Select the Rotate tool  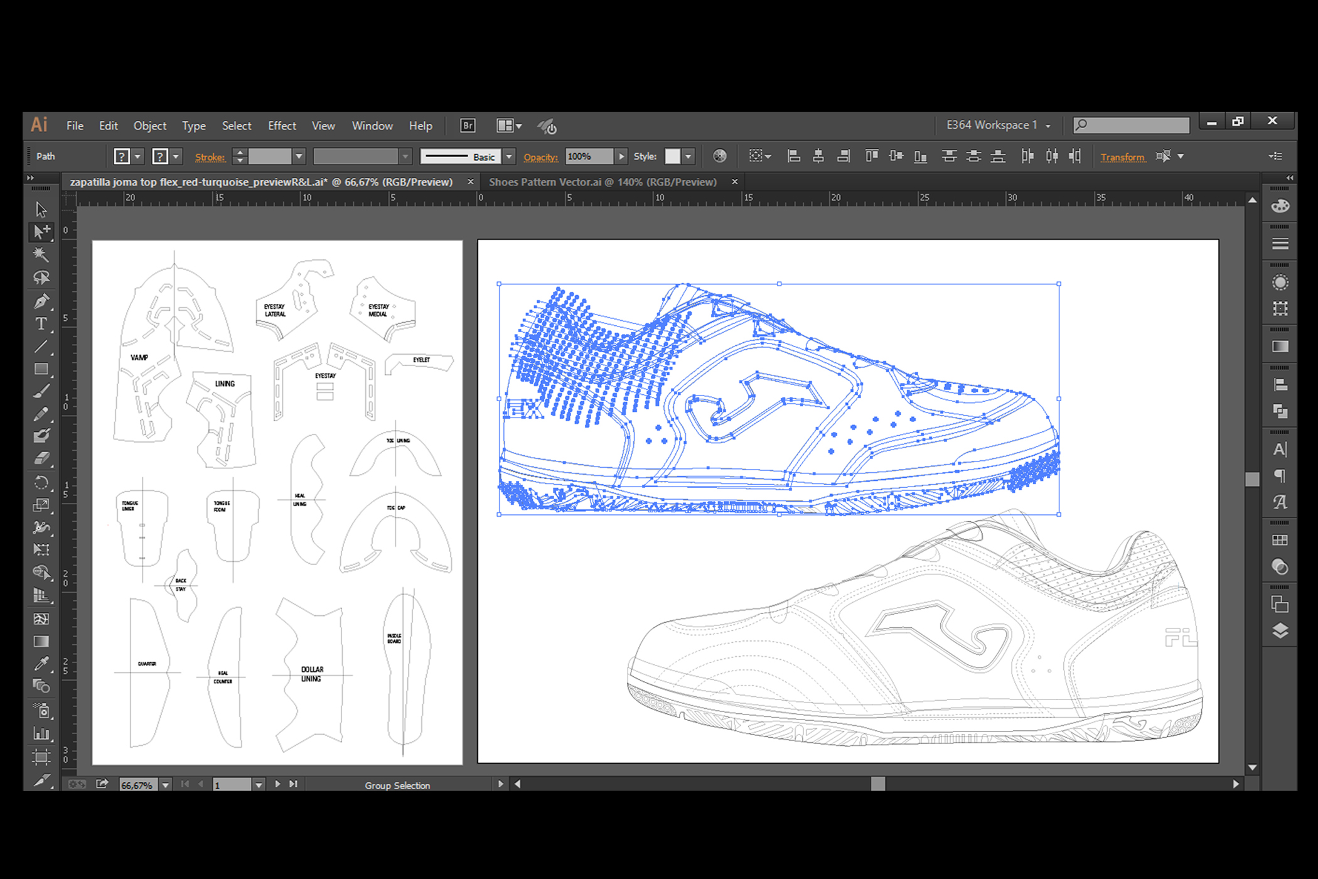pyautogui.click(x=41, y=482)
